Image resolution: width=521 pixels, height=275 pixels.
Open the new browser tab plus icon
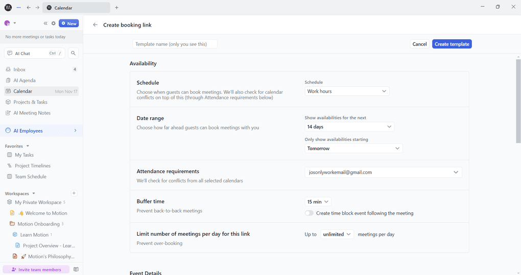(x=116, y=8)
